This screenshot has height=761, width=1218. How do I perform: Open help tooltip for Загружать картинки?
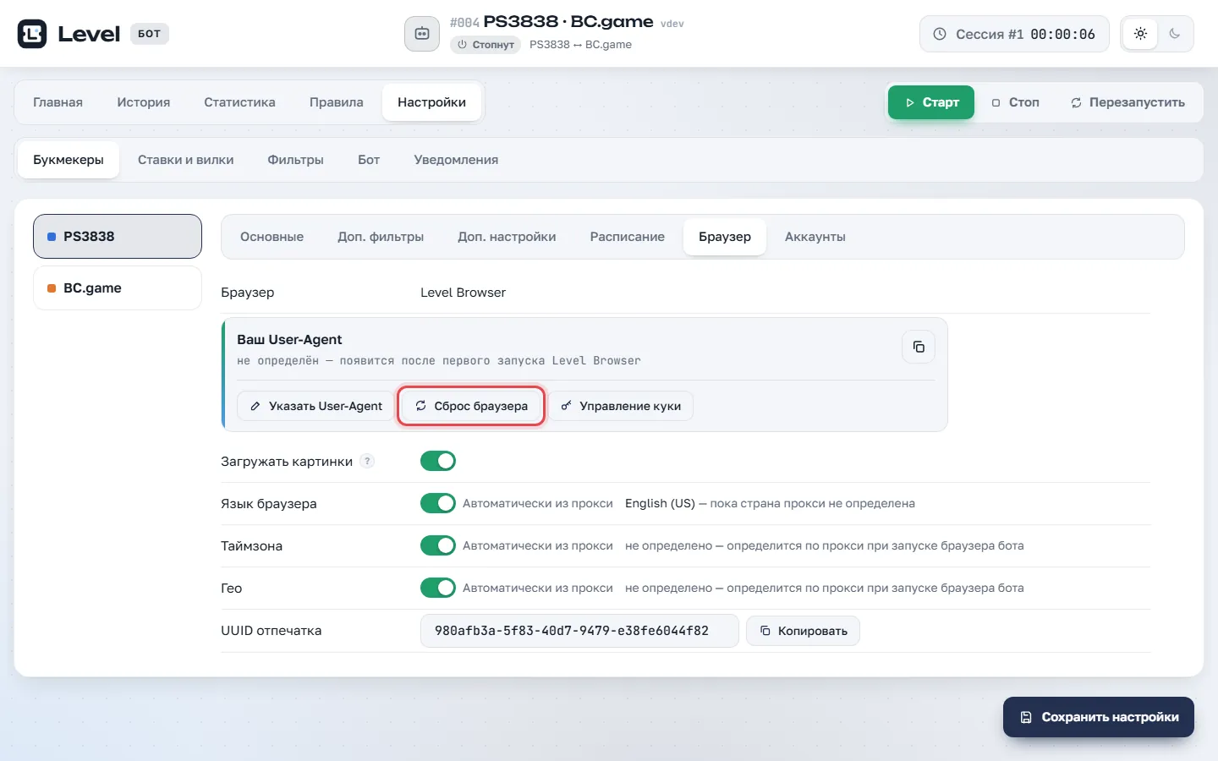[367, 461]
